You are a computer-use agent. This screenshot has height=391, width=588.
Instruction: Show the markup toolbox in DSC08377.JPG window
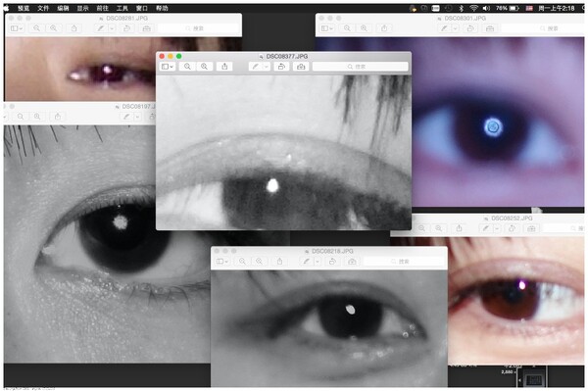(x=301, y=67)
